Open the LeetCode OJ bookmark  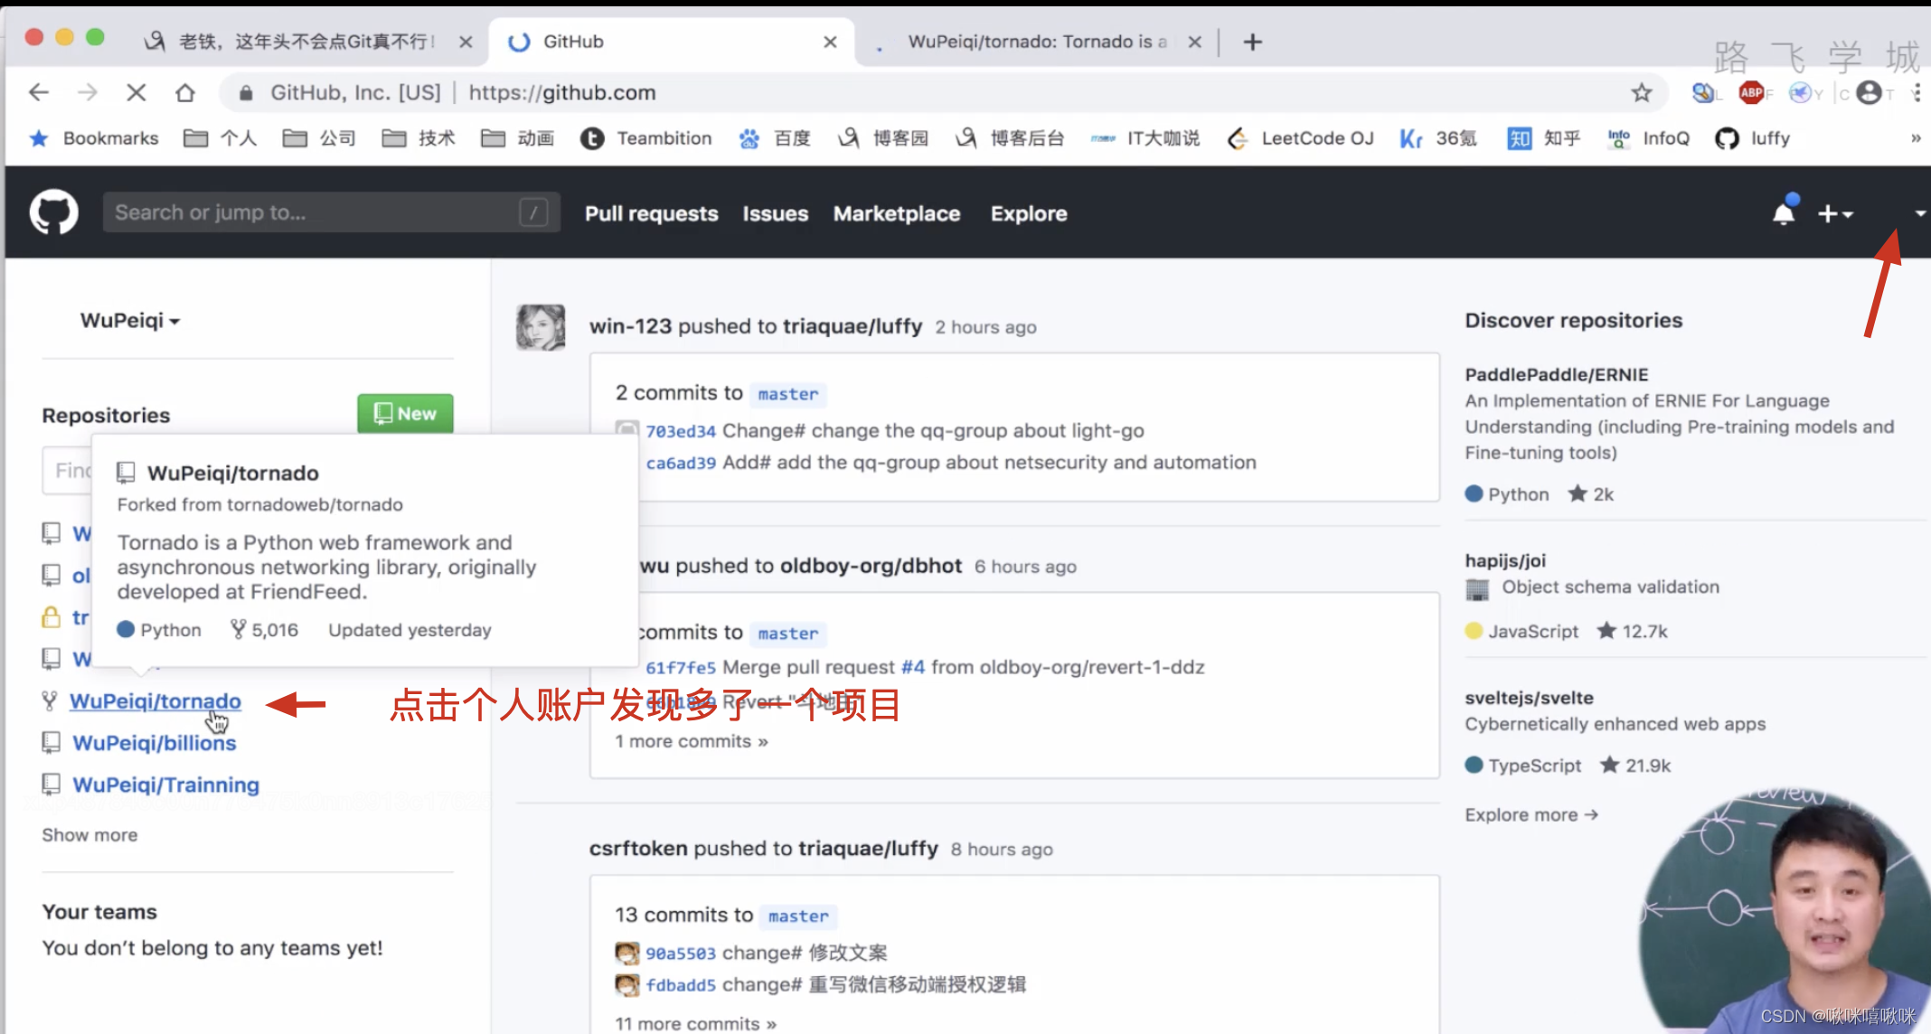click(1300, 137)
